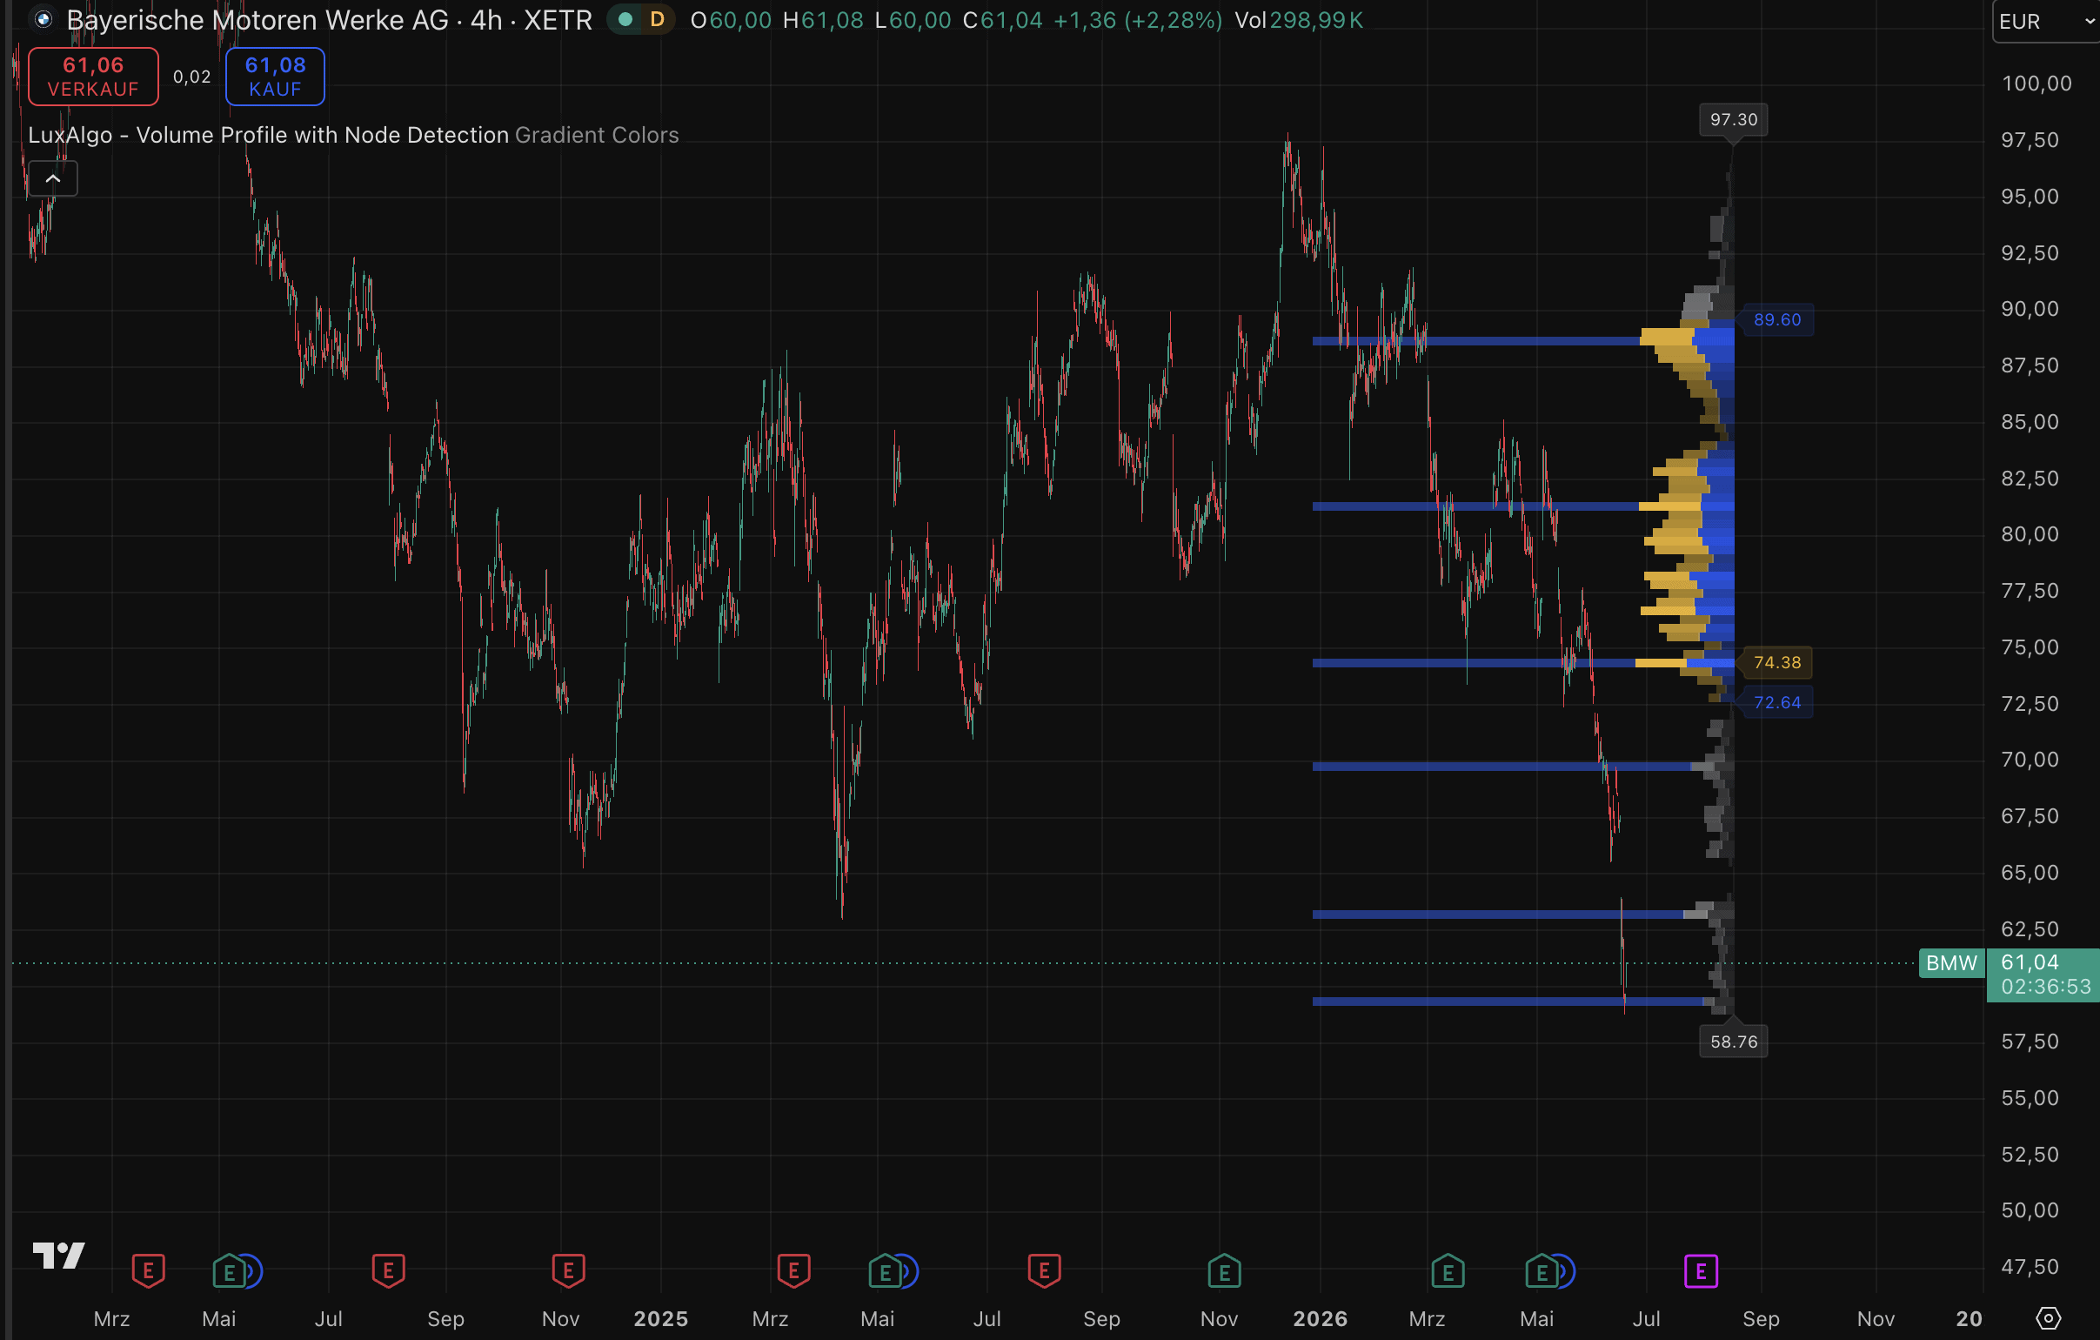Open the EUR currency dropdown
This screenshot has height=1340, width=2100.
pos(2045,21)
